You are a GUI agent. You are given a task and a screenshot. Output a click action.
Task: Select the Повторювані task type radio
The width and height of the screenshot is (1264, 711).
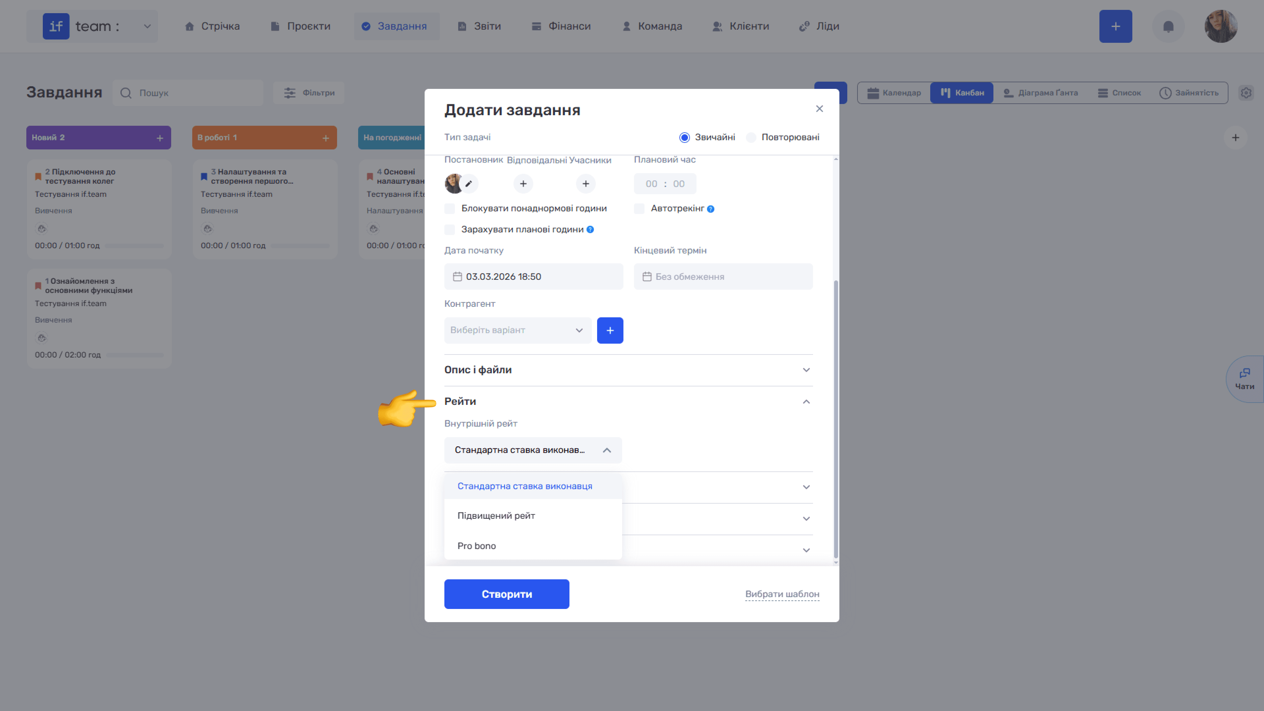tap(751, 138)
